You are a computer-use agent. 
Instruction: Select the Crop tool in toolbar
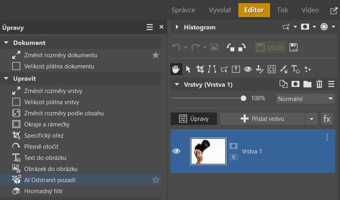click(x=200, y=69)
